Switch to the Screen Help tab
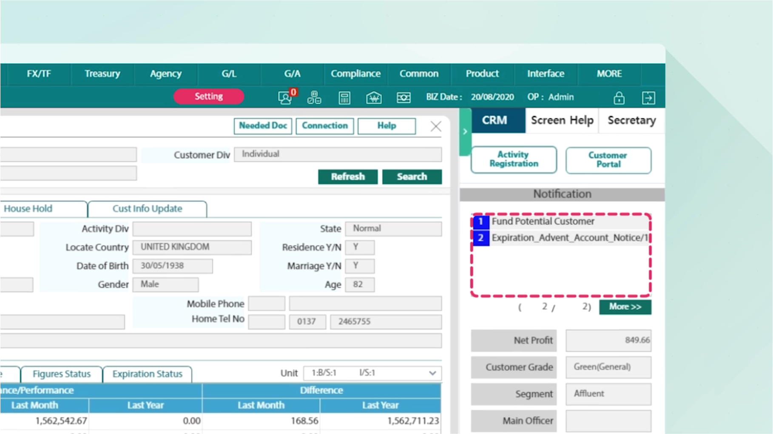 coord(562,121)
